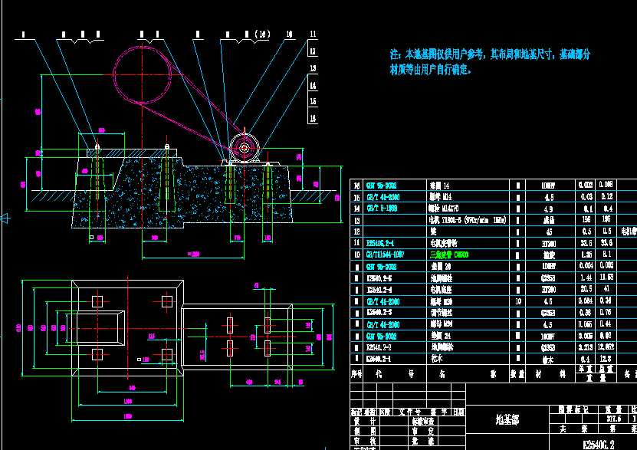Select the drawing number "E2540G.2"
The image size is (637, 450).
(598, 445)
